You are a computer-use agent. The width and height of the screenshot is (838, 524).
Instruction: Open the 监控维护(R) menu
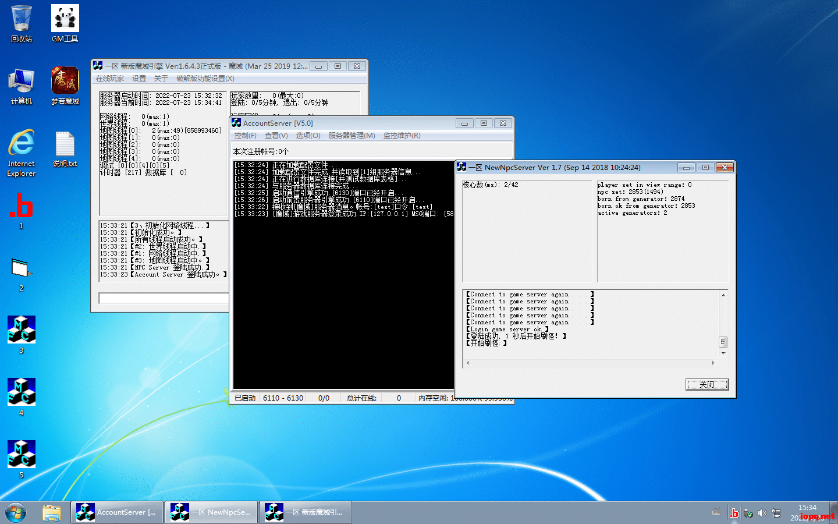pyautogui.click(x=402, y=136)
